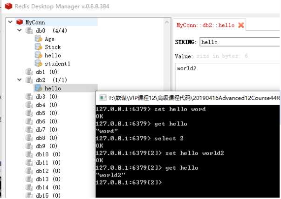
Task: Click the db4 database icon
Action: pos(29,105)
